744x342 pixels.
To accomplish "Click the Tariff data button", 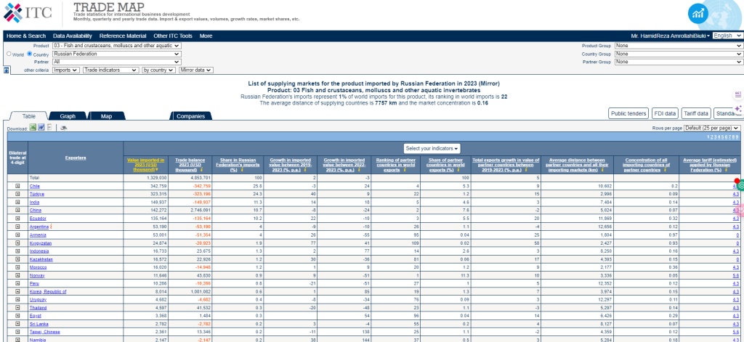I will 696,113.
